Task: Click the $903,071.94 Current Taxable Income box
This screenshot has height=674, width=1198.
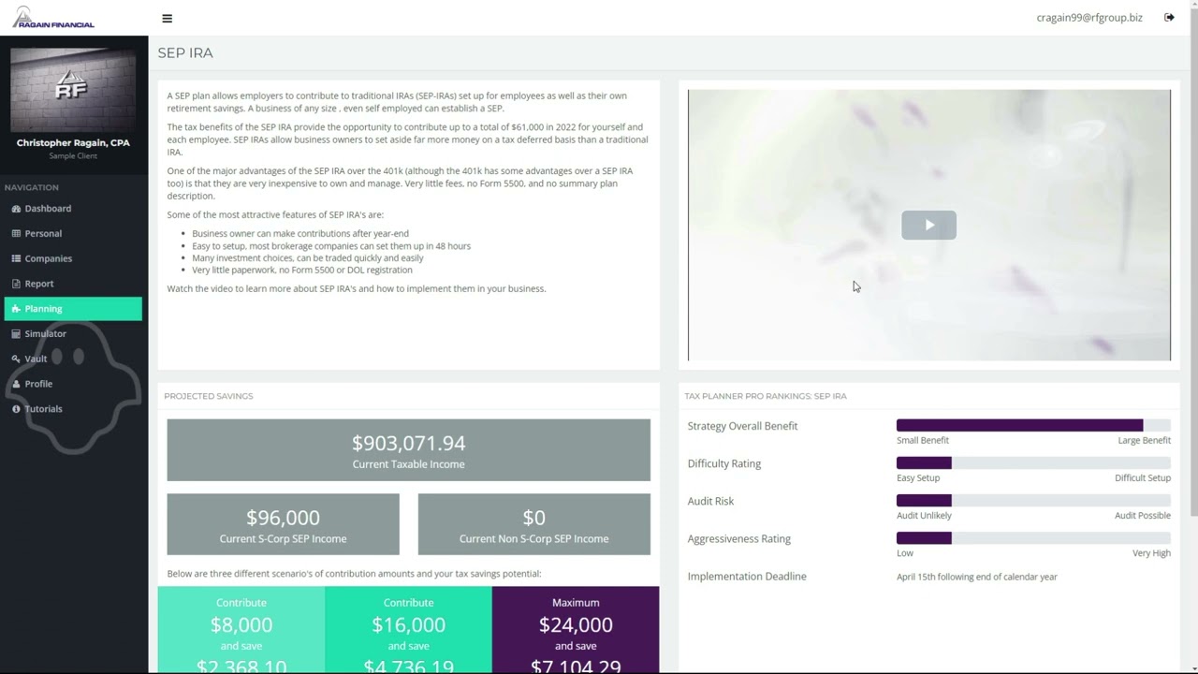Action: pyautogui.click(x=408, y=450)
